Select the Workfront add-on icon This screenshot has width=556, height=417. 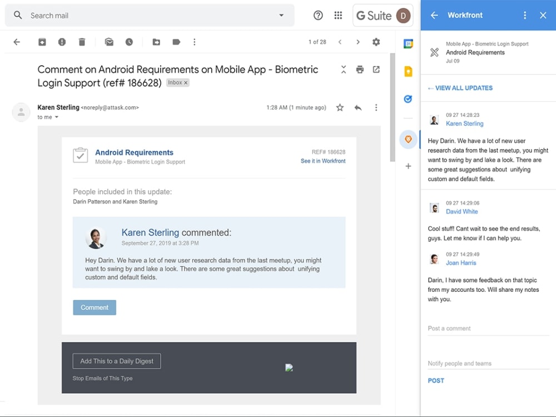(408, 140)
